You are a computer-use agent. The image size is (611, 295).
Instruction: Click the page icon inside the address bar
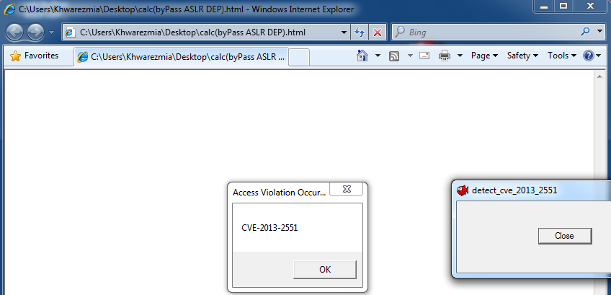pos(70,32)
